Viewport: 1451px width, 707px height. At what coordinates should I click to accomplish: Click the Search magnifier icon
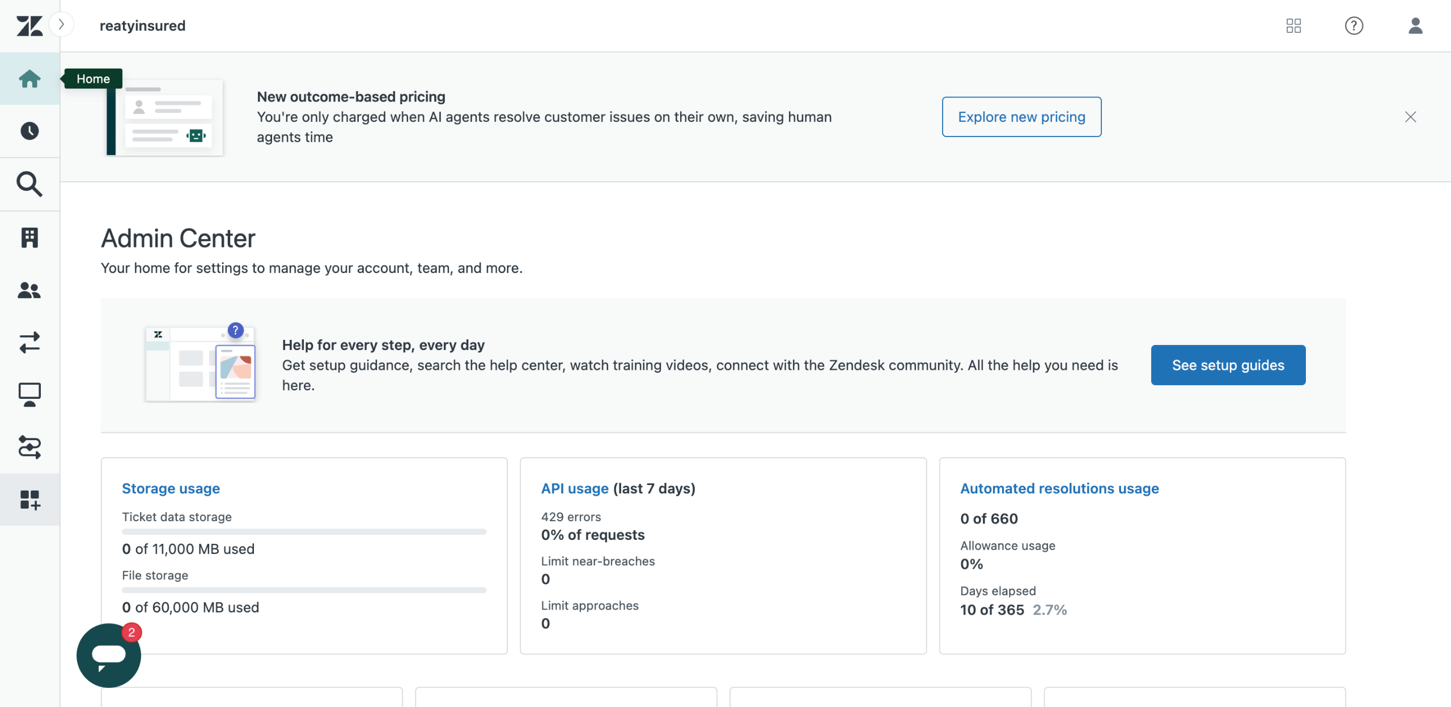pos(29,184)
